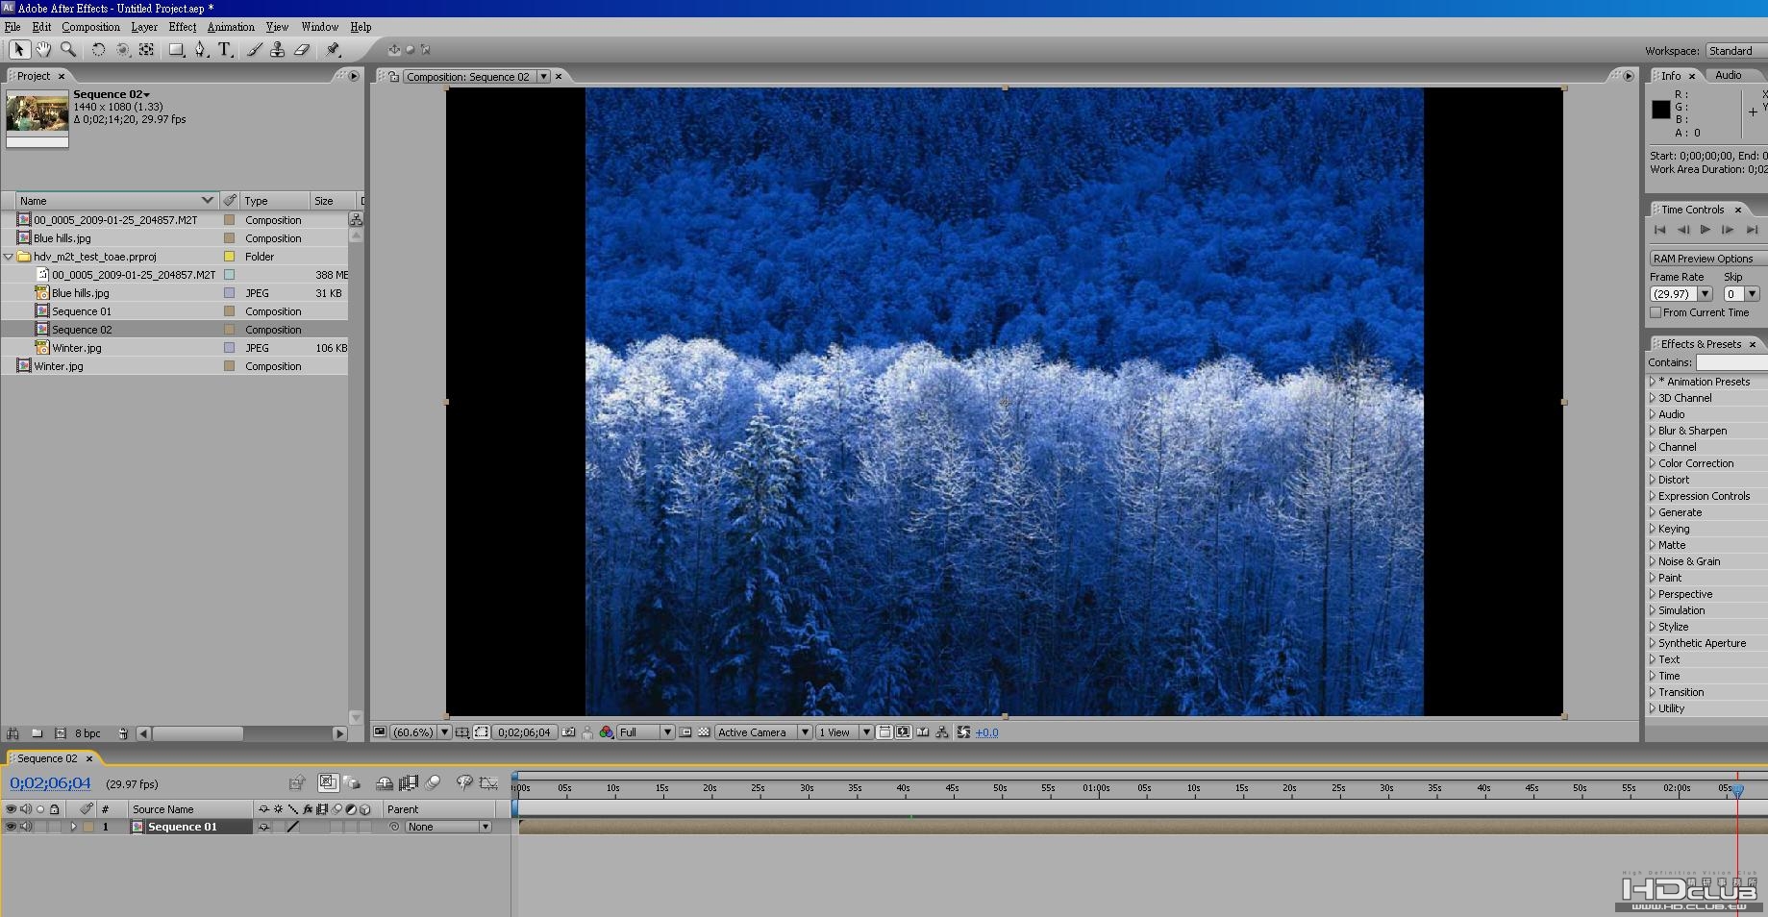Open the 1 View layout dropdown
Viewport: 1768px width, 917px height.
click(843, 732)
